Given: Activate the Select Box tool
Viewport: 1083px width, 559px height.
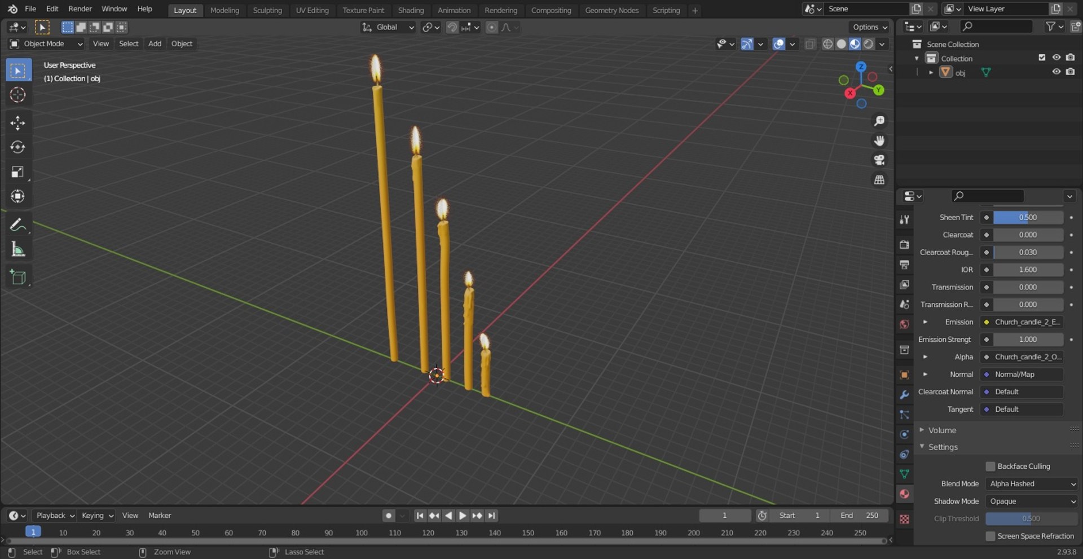Looking at the screenshot, I should (18, 71).
